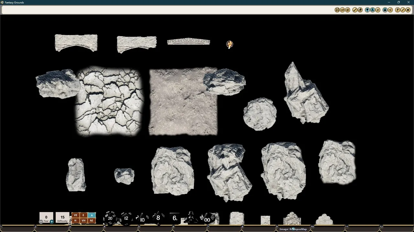Select the E difficulty button
Image resolution: width=414 pixels, height=232 pixels.
pyautogui.click(x=83, y=215)
